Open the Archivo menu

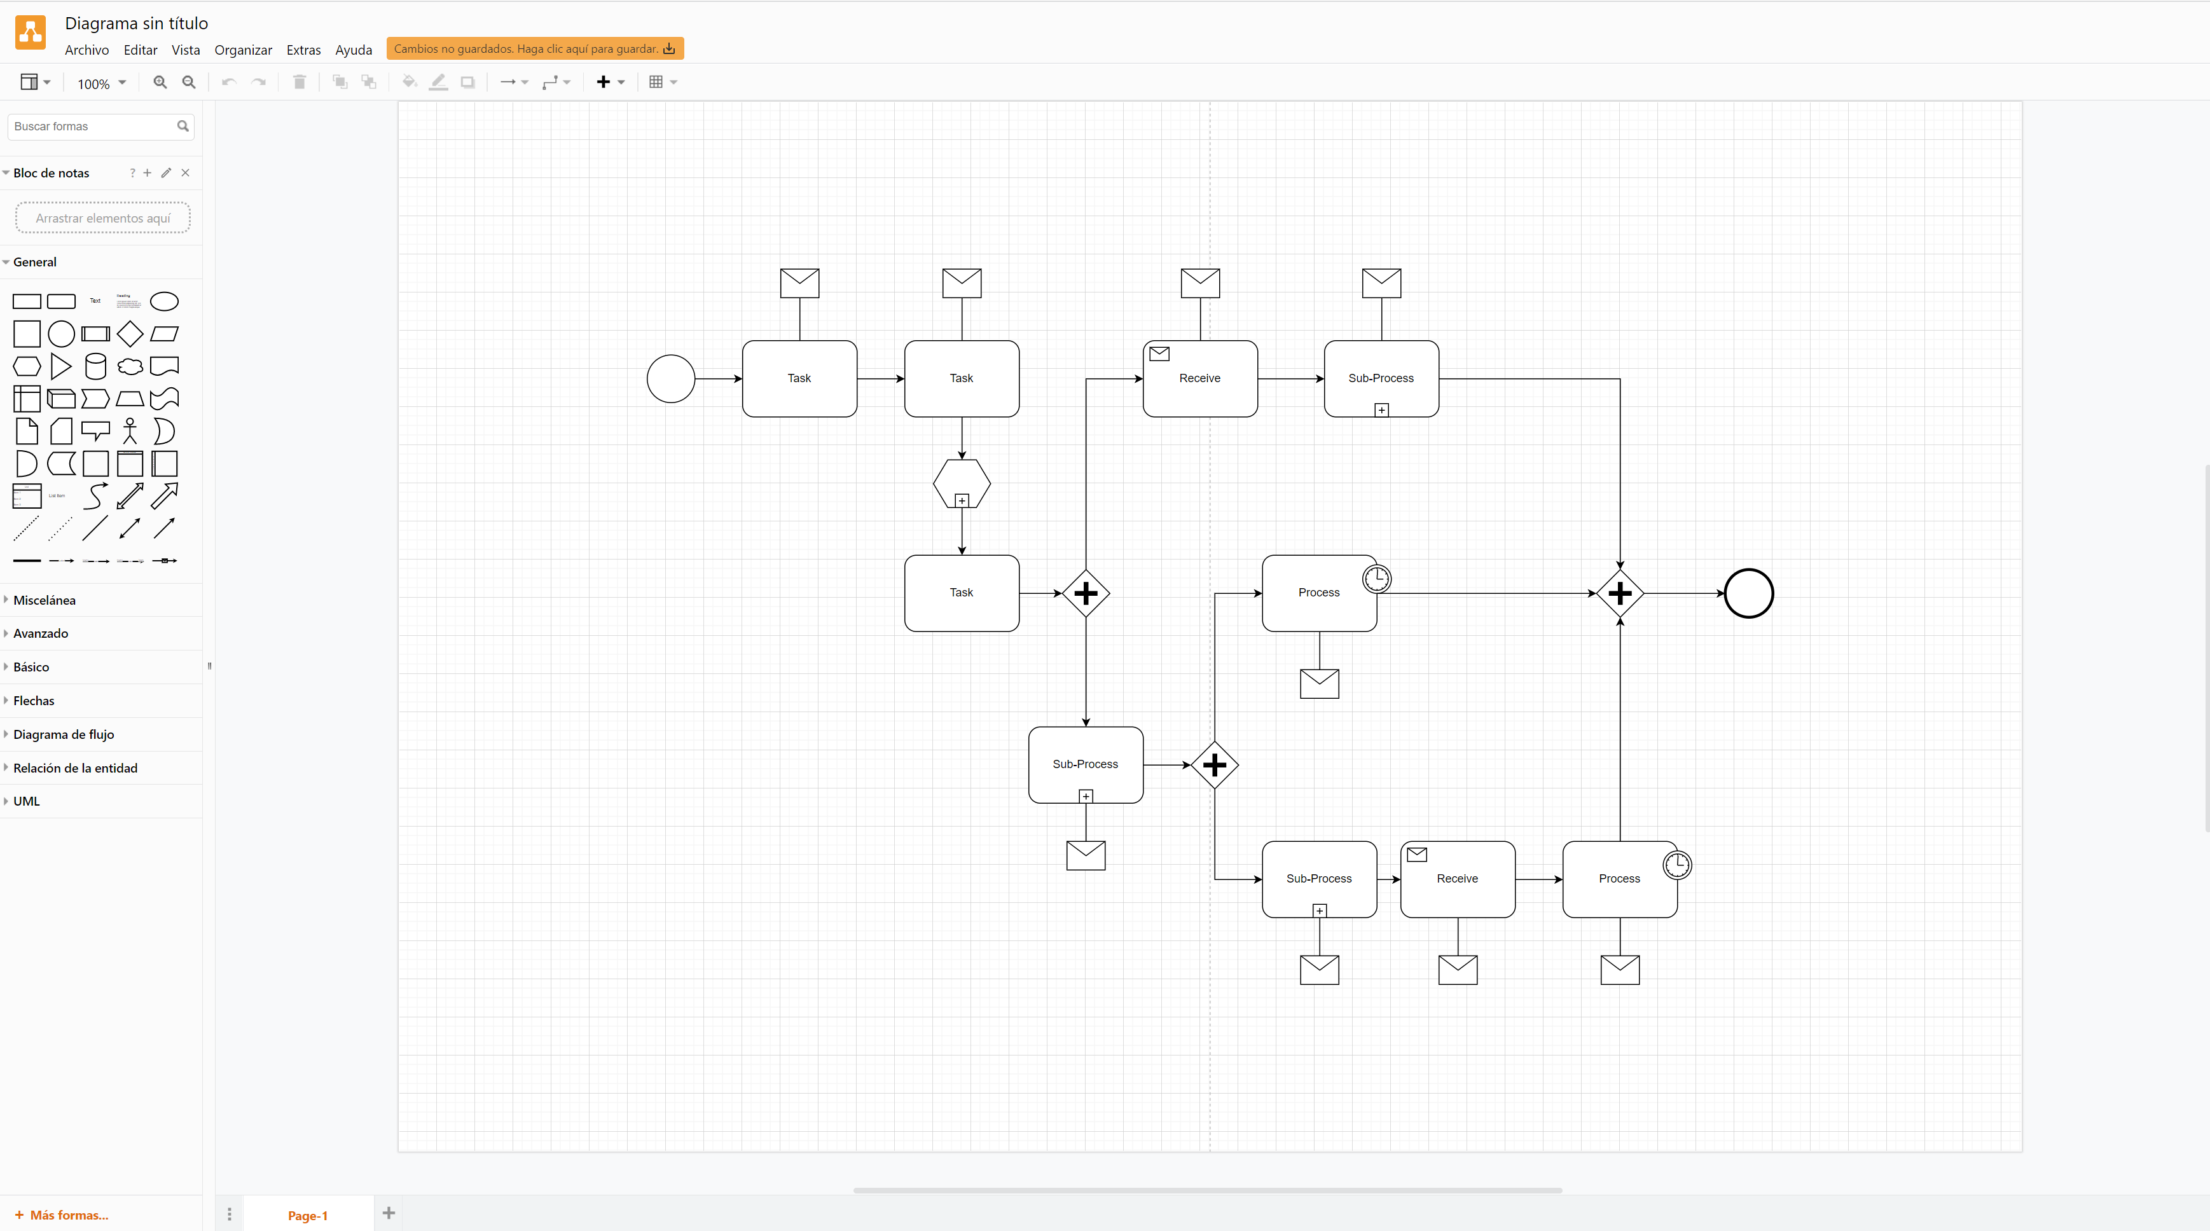coord(86,50)
